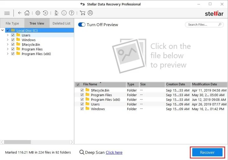Toggle the Turn Off Preview switch
The width and height of the screenshot is (228, 160).
(82, 24)
